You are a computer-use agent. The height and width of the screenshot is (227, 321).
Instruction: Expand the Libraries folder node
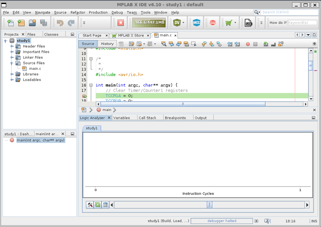pyautogui.click(x=12, y=74)
